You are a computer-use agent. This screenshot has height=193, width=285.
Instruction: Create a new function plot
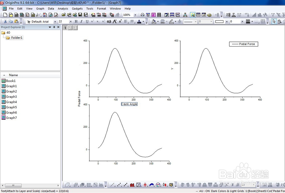(39, 15)
